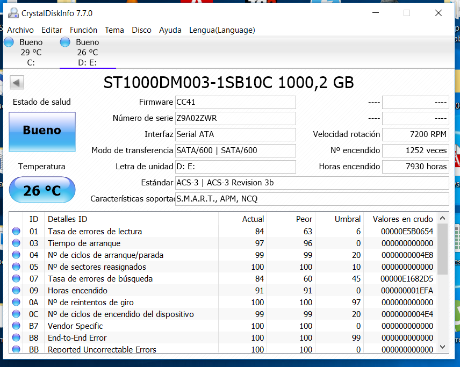Viewport: 460px width, 367px height.
Task: Click the Letra de unidad field
Action: coord(235,167)
